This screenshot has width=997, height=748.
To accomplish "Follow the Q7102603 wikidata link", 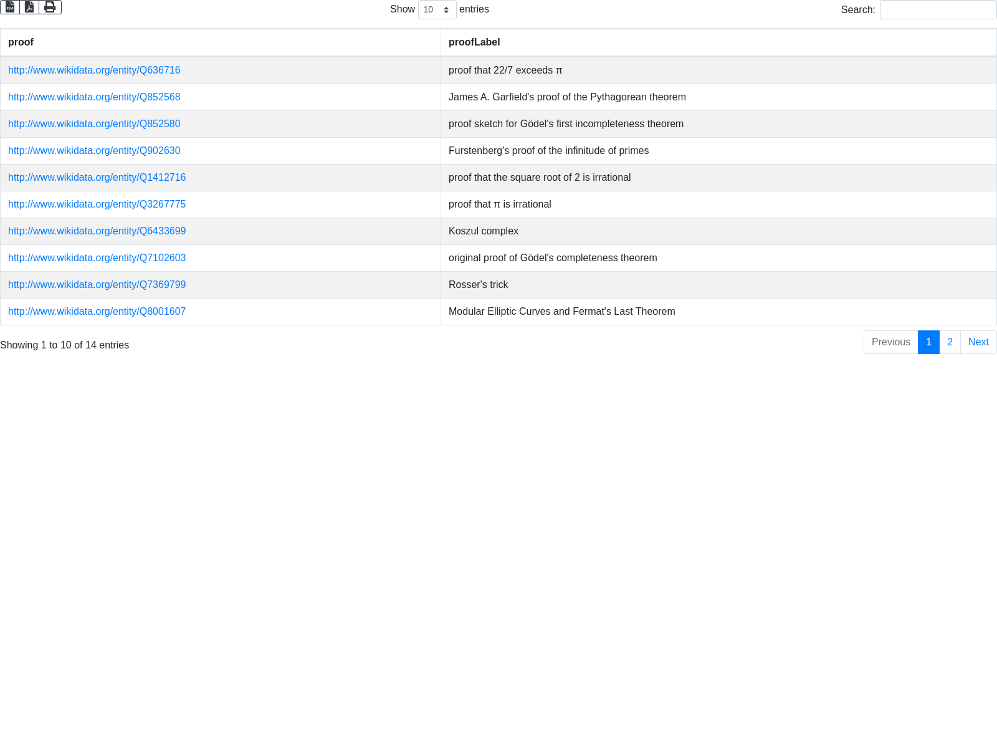I will pos(97,258).
